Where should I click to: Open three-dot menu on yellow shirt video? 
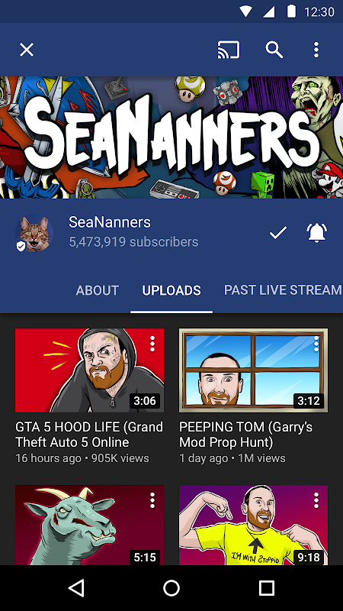click(316, 500)
